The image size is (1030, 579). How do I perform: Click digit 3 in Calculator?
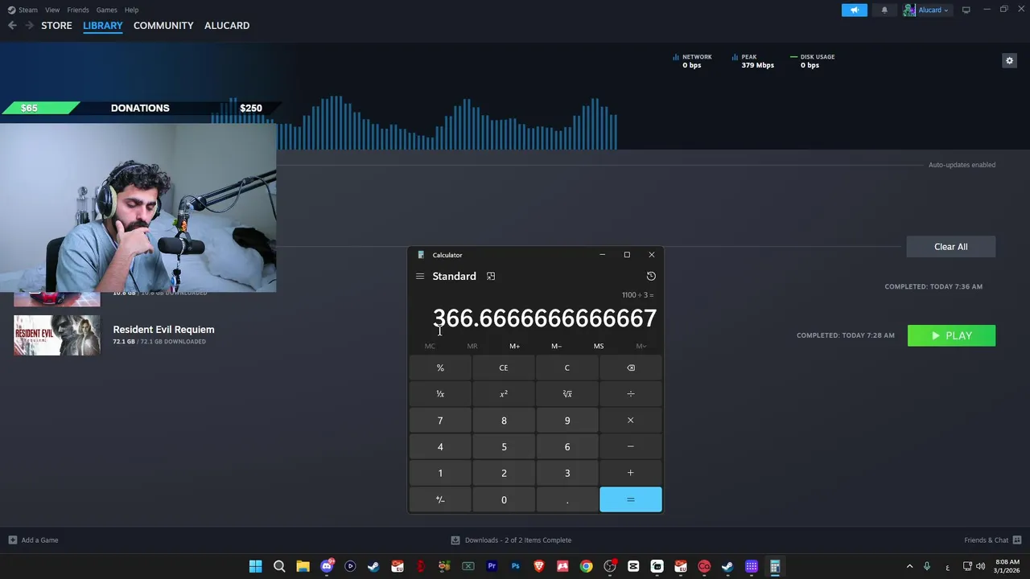point(567,474)
